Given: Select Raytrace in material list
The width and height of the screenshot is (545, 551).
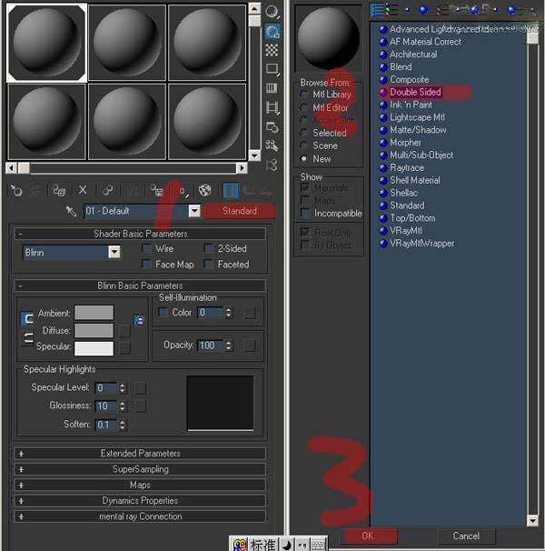Looking at the screenshot, I should pos(407,167).
